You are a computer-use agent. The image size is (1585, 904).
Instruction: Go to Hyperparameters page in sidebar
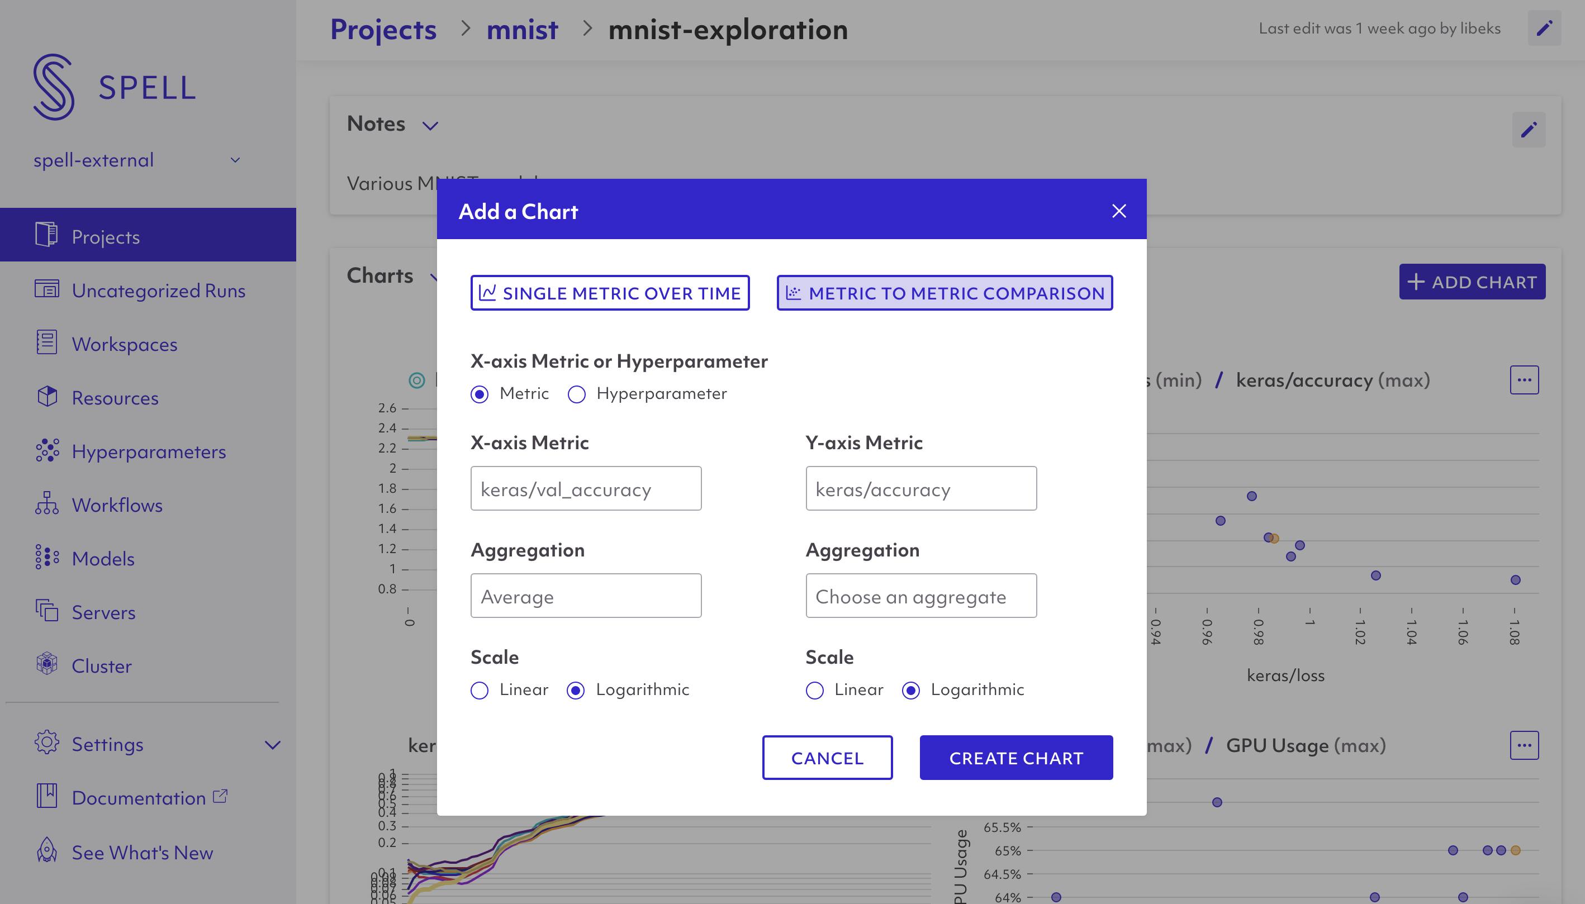coord(149,451)
